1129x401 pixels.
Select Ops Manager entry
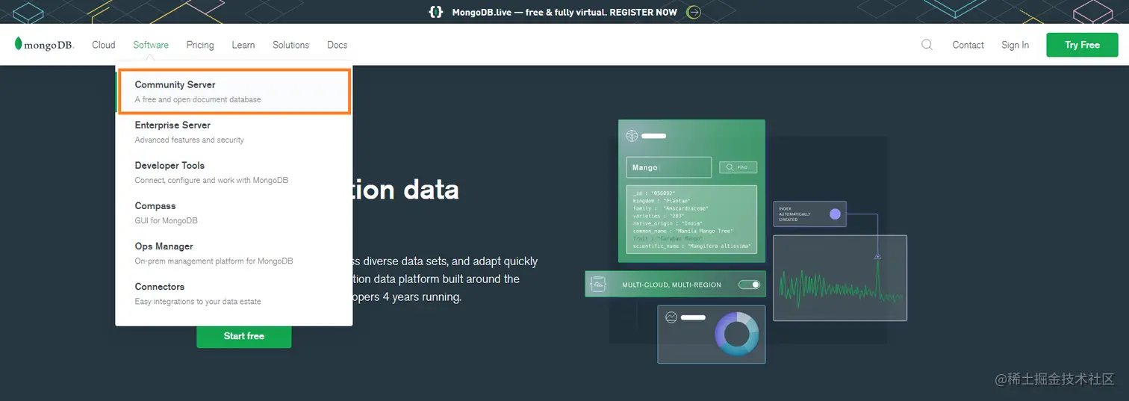234,253
